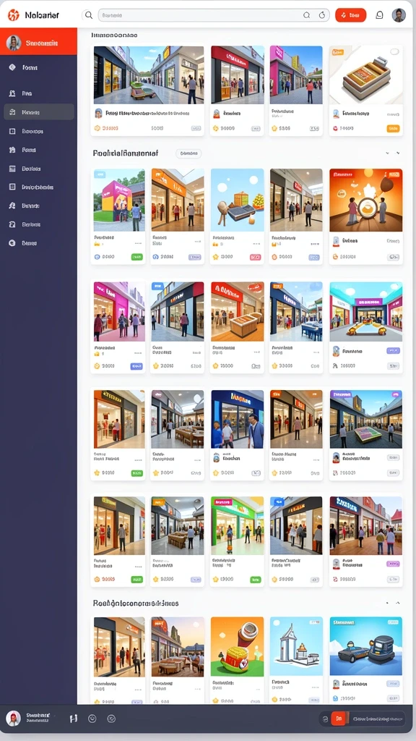This screenshot has width=416, height=741.
Task: Click the orange tag on the first row's last card
Action: tap(393, 128)
